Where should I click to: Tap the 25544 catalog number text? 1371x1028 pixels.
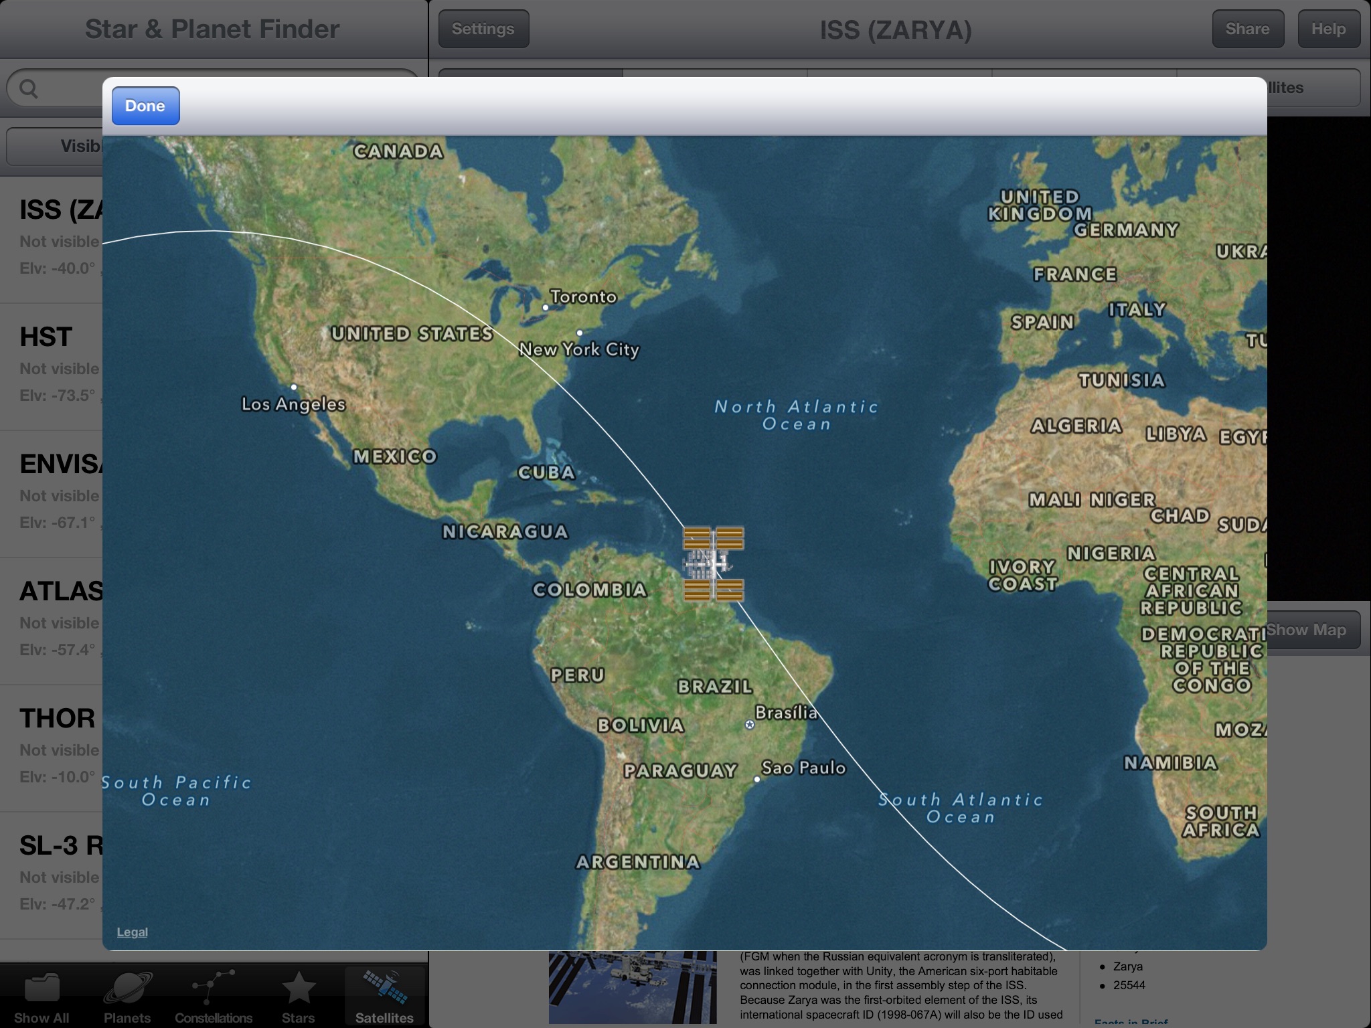point(1129,985)
